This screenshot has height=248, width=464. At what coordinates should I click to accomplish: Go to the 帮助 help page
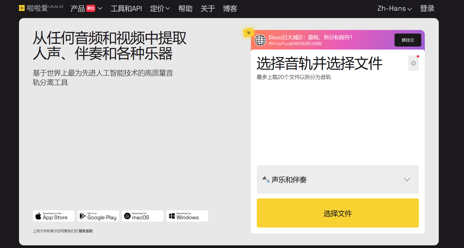click(x=185, y=9)
